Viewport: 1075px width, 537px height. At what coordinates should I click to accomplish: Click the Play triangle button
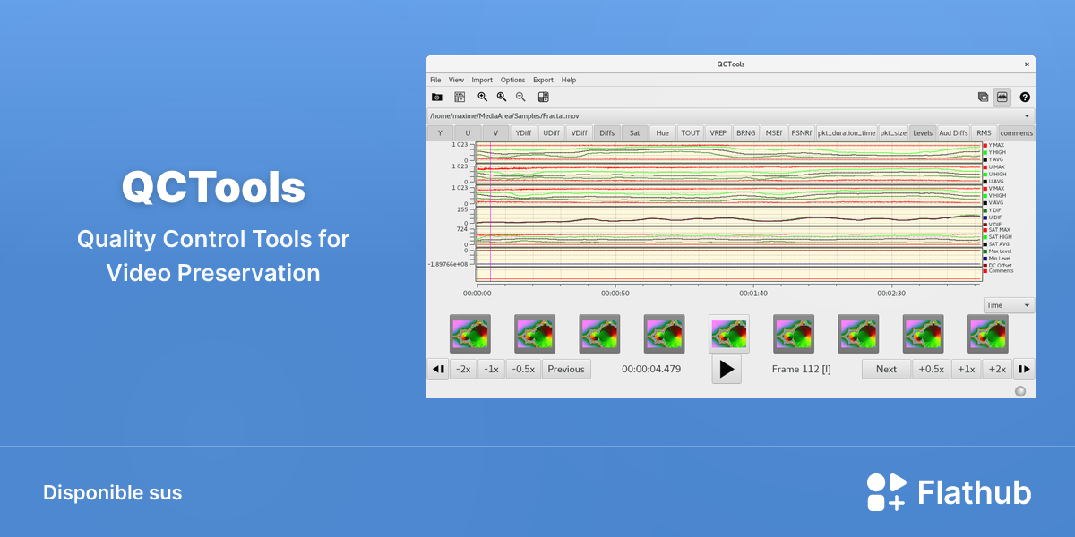click(x=727, y=369)
